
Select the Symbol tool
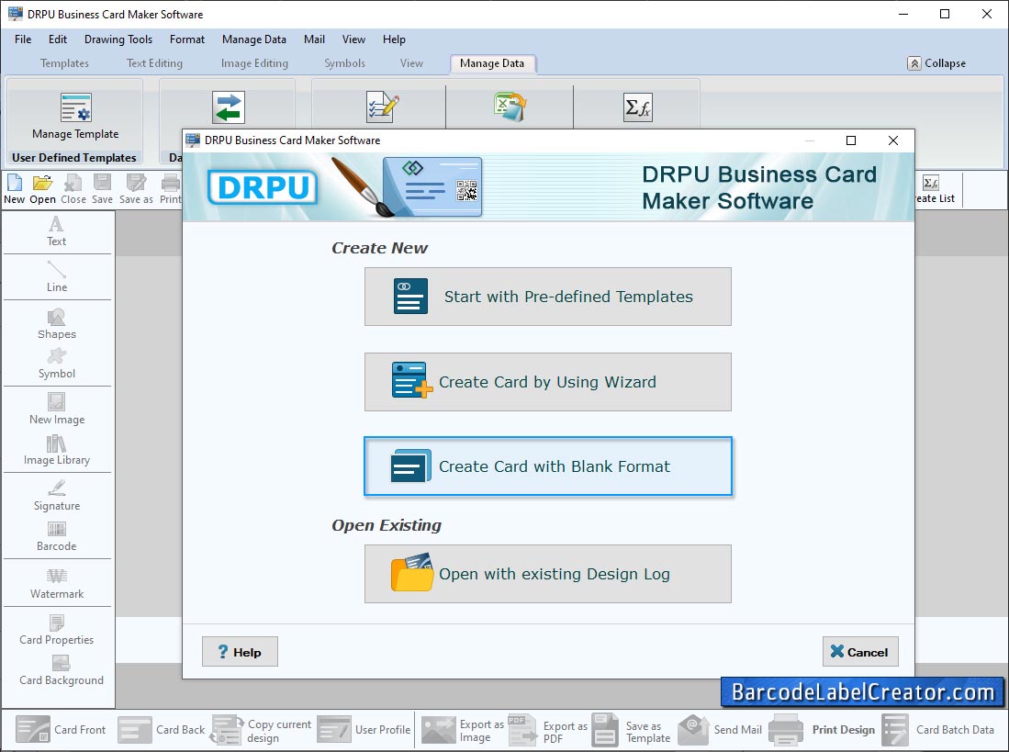[57, 365]
